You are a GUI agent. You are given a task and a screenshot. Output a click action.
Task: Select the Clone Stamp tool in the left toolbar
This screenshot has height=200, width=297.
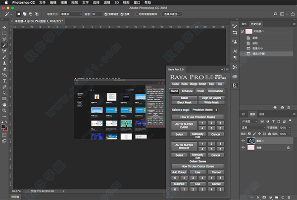click(4, 63)
